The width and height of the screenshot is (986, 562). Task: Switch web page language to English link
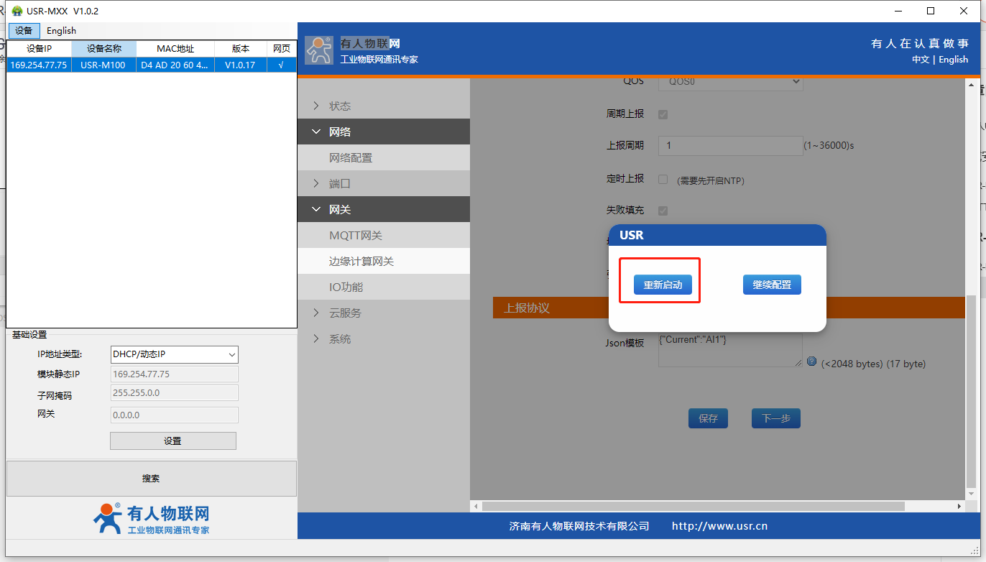click(954, 60)
